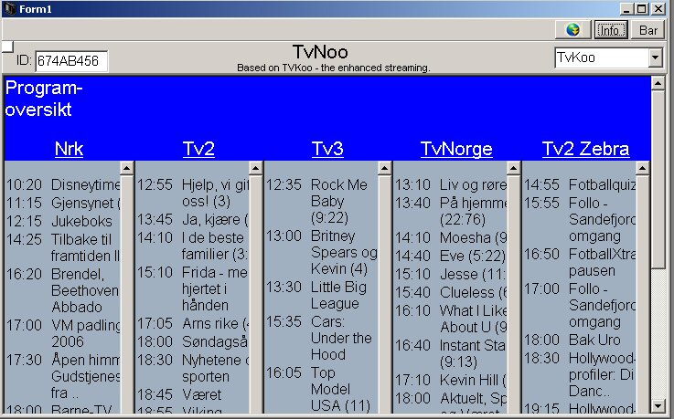Select the 10:20 Disneytime entry
The height and width of the screenshot is (419, 674).
(x=63, y=184)
